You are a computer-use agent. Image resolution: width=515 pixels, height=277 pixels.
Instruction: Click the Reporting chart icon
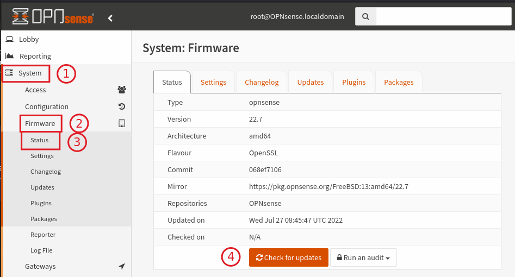10,56
